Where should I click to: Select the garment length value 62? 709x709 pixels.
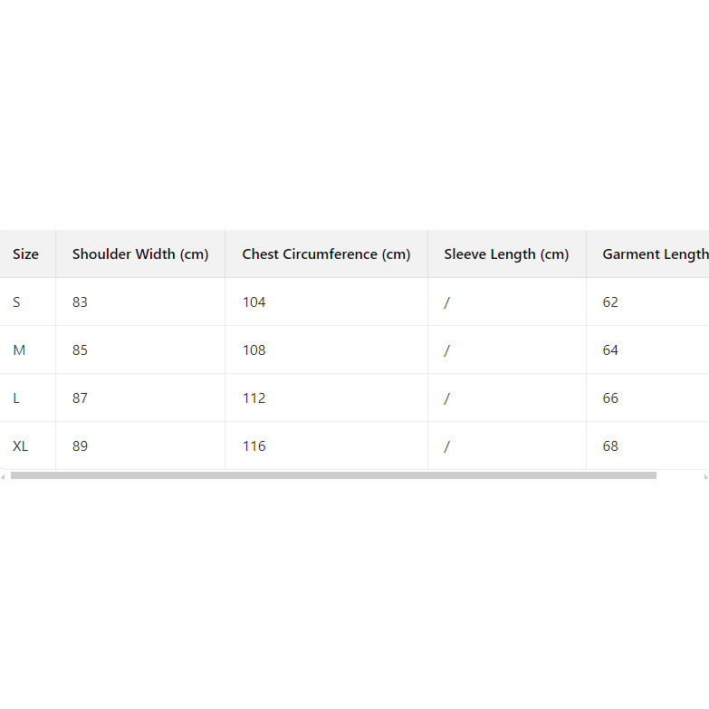pyautogui.click(x=610, y=302)
